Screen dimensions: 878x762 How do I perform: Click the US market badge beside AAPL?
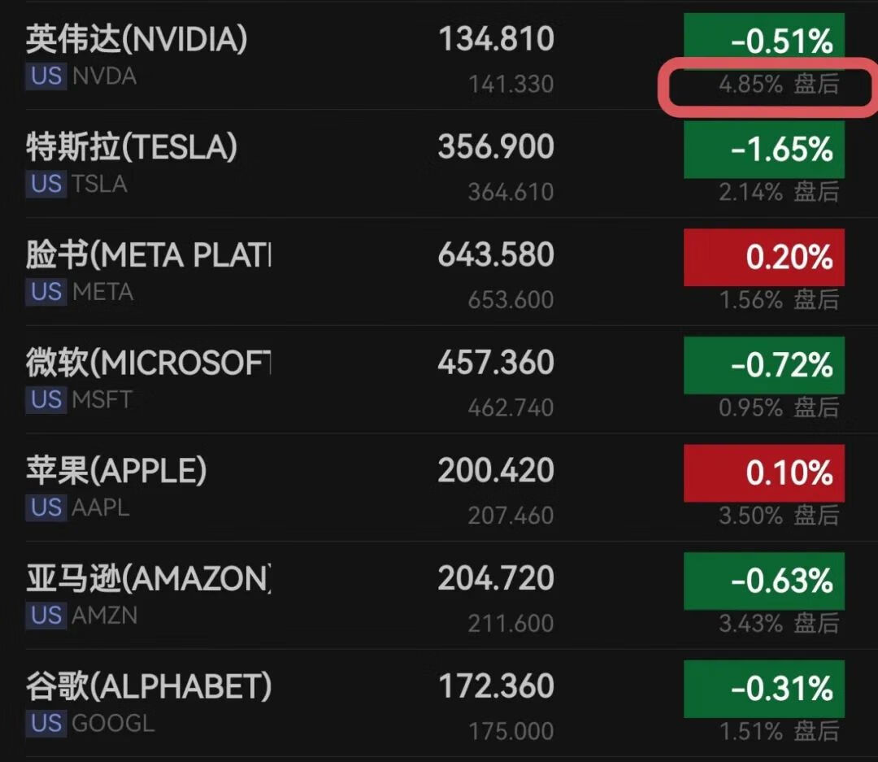coord(46,507)
